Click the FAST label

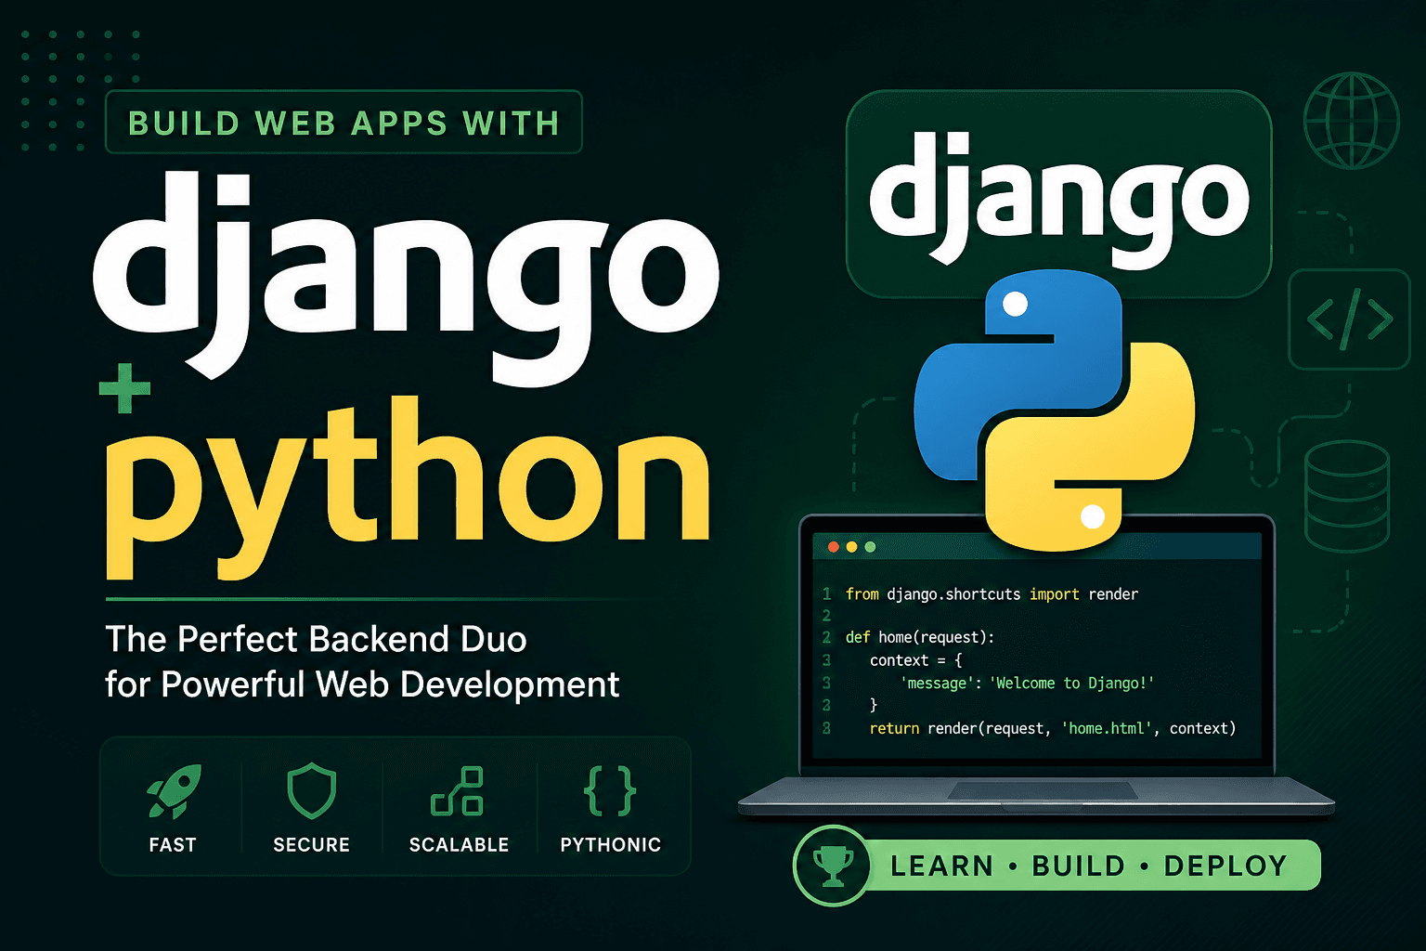click(173, 845)
